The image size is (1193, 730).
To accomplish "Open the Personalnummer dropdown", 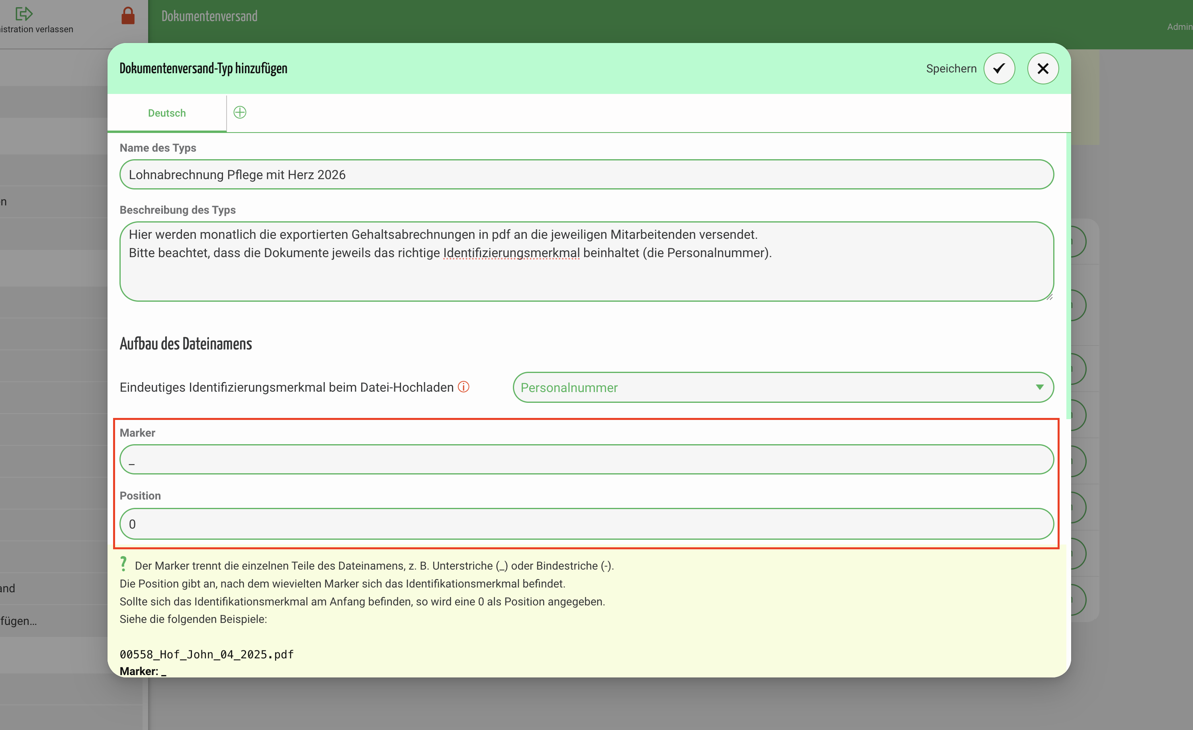I will (x=783, y=387).
